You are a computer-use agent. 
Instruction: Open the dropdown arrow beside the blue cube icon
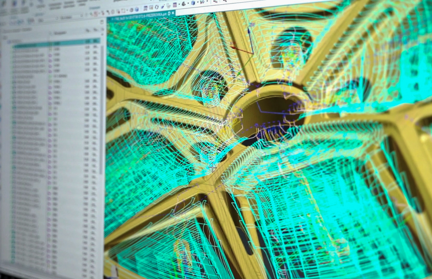(198, 3)
